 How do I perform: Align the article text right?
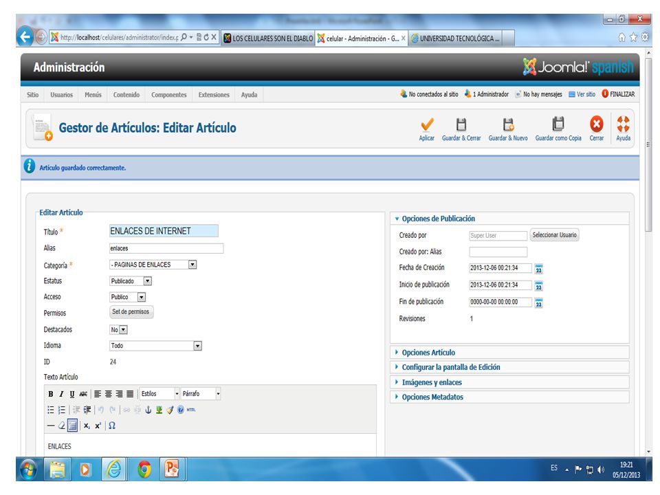point(120,394)
